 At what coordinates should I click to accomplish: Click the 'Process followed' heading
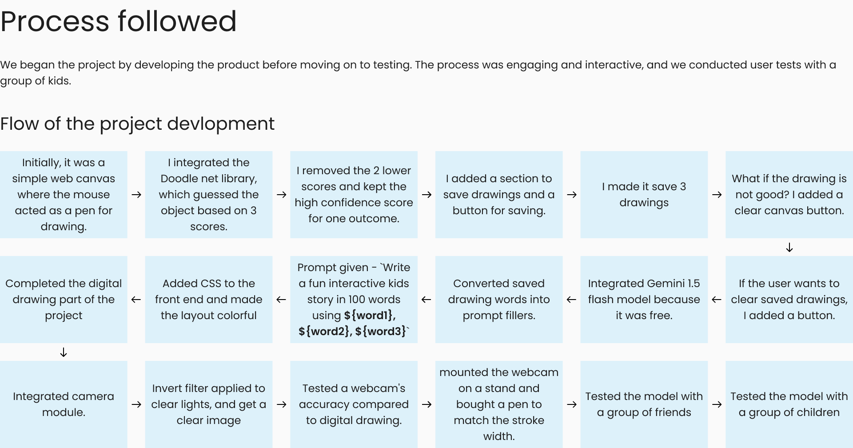119,21
